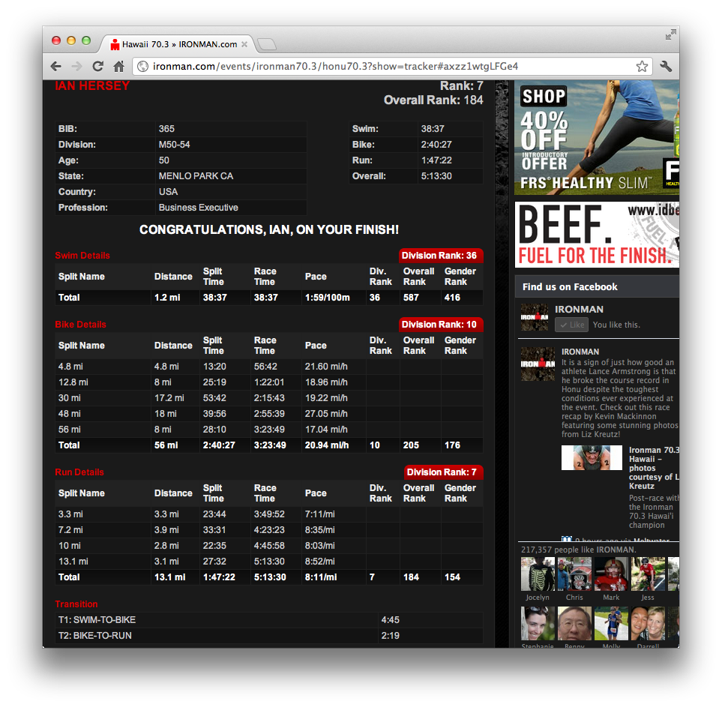Screen dimensions: 722x707
Task: Click the browser forward arrow
Action: (x=76, y=66)
